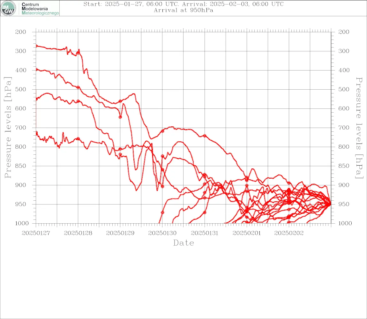Click the Start and Arrival title line
The width and height of the screenshot is (367, 319).
[183, 4]
